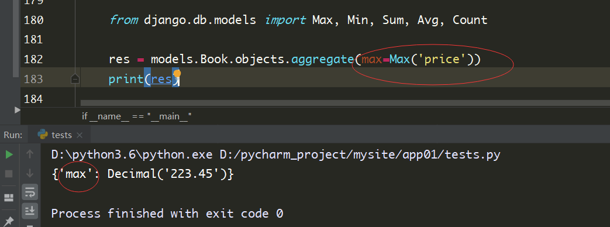Collapse the code fold marker at line 183
Screen dimensions: 610x227
click(x=75, y=80)
